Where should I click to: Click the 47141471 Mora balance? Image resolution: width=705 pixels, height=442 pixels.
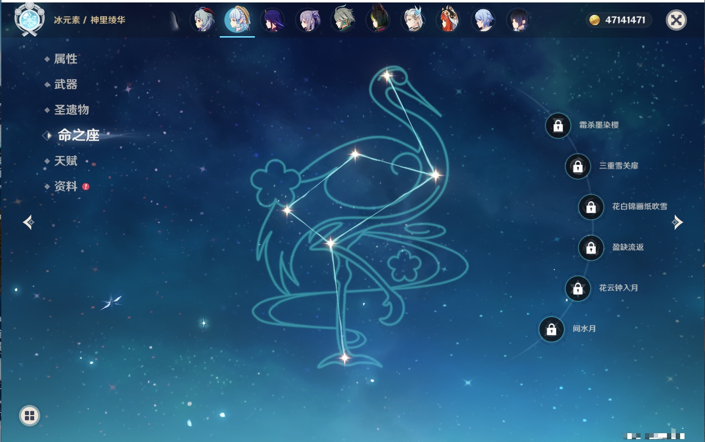pos(625,20)
